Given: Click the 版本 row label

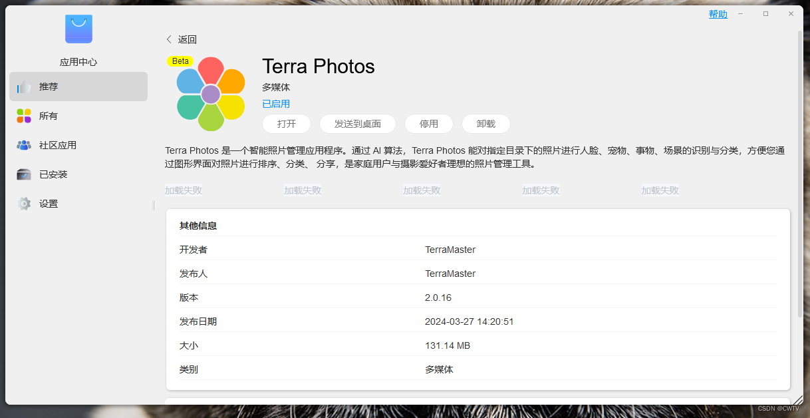Looking at the screenshot, I should click(x=189, y=298).
